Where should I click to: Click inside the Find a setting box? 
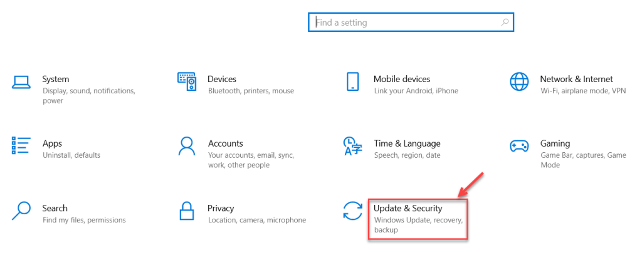pyautogui.click(x=408, y=23)
